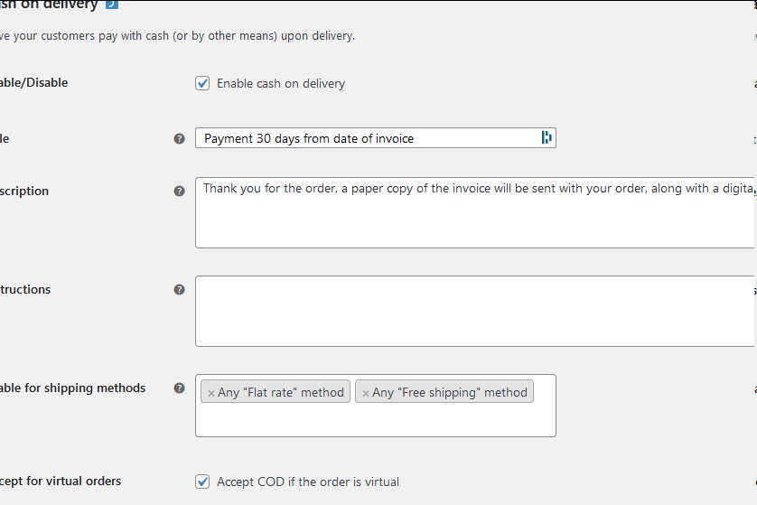Remove the "Free shipping" method tag
The height and width of the screenshot is (505, 757).
point(366,393)
